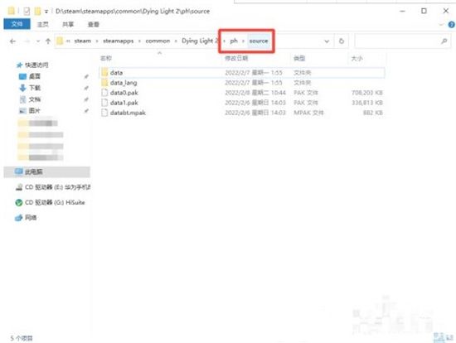Refresh the current folder view
The height and width of the screenshot is (343, 456).
pos(342,41)
